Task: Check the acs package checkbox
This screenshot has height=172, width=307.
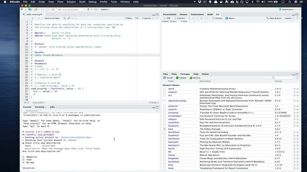Action: coord(164,96)
